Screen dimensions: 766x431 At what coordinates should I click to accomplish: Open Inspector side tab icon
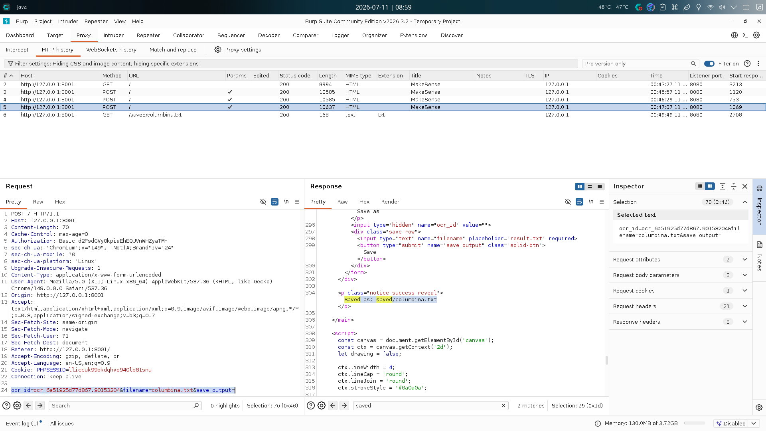tap(759, 188)
